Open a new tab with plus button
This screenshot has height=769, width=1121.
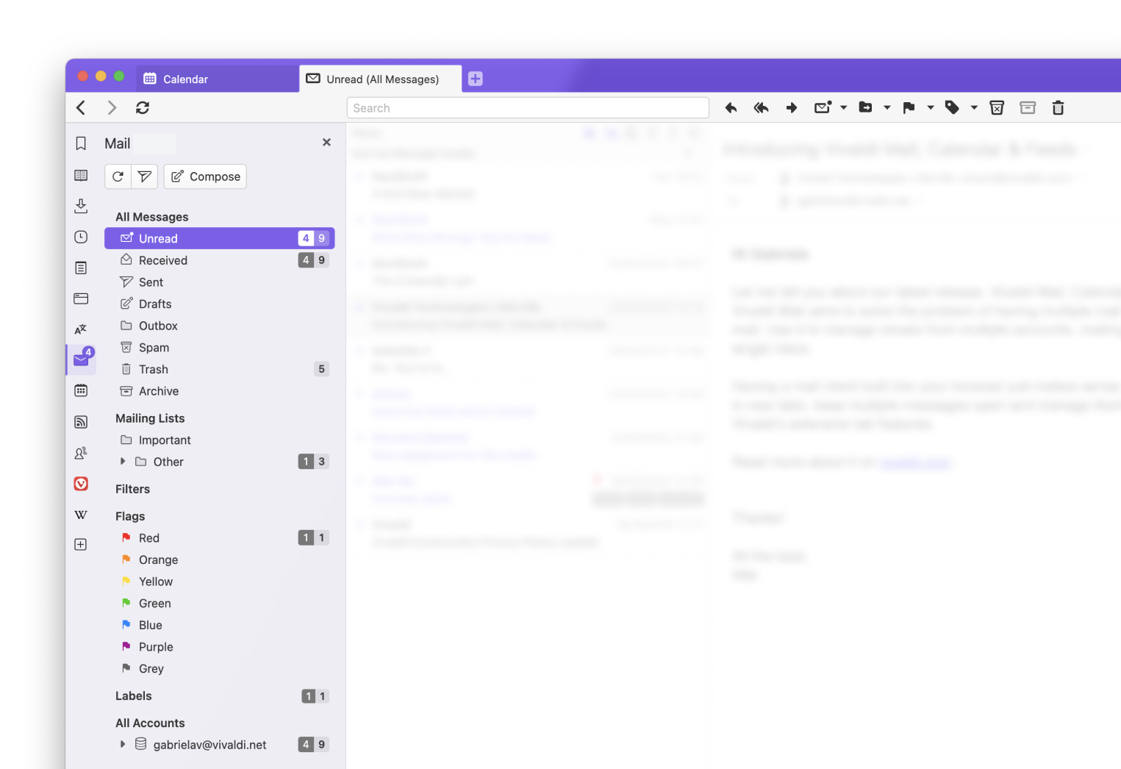[x=476, y=79]
